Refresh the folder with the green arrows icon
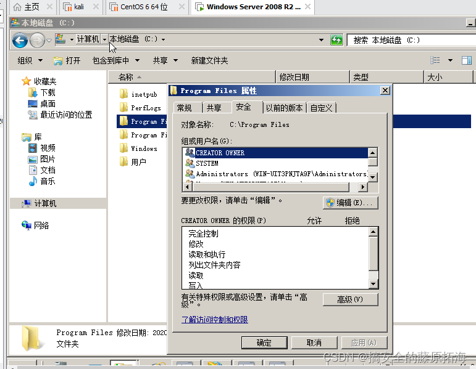Image resolution: width=476 pixels, height=369 pixels. coord(336,39)
